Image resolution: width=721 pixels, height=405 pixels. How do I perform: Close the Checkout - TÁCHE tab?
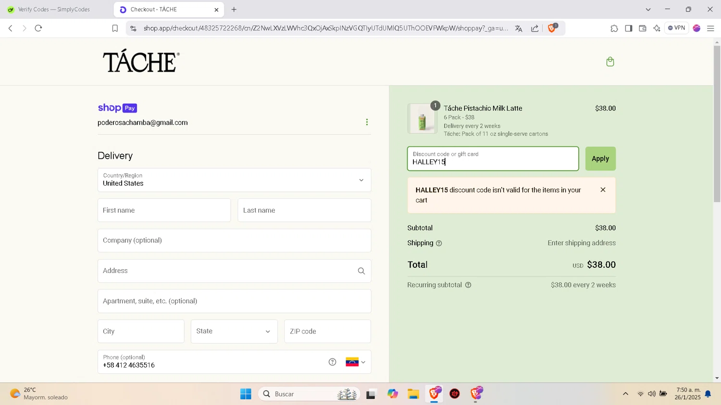pos(216,10)
